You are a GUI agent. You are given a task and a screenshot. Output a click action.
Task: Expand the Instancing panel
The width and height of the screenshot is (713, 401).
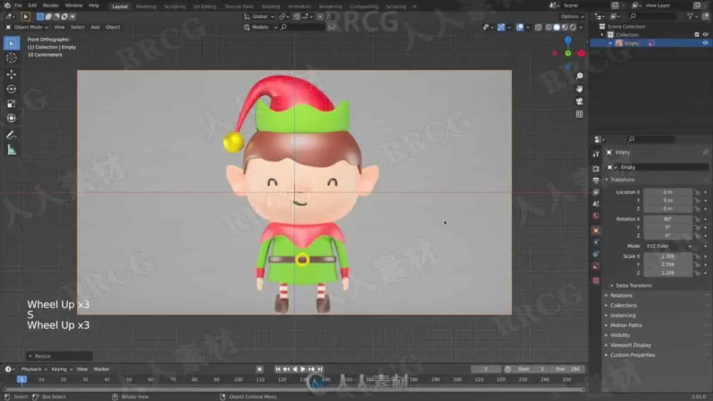623,315
